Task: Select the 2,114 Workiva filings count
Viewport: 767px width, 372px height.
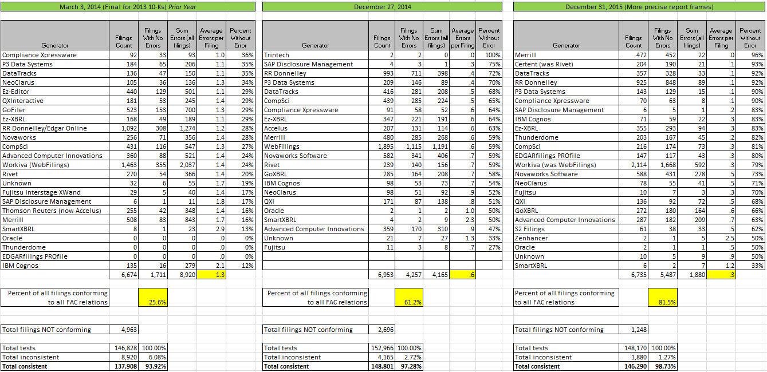Action: coord(634,165)
